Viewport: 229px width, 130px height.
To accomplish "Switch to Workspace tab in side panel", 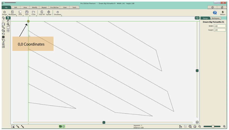I will [x=215, y=18].
